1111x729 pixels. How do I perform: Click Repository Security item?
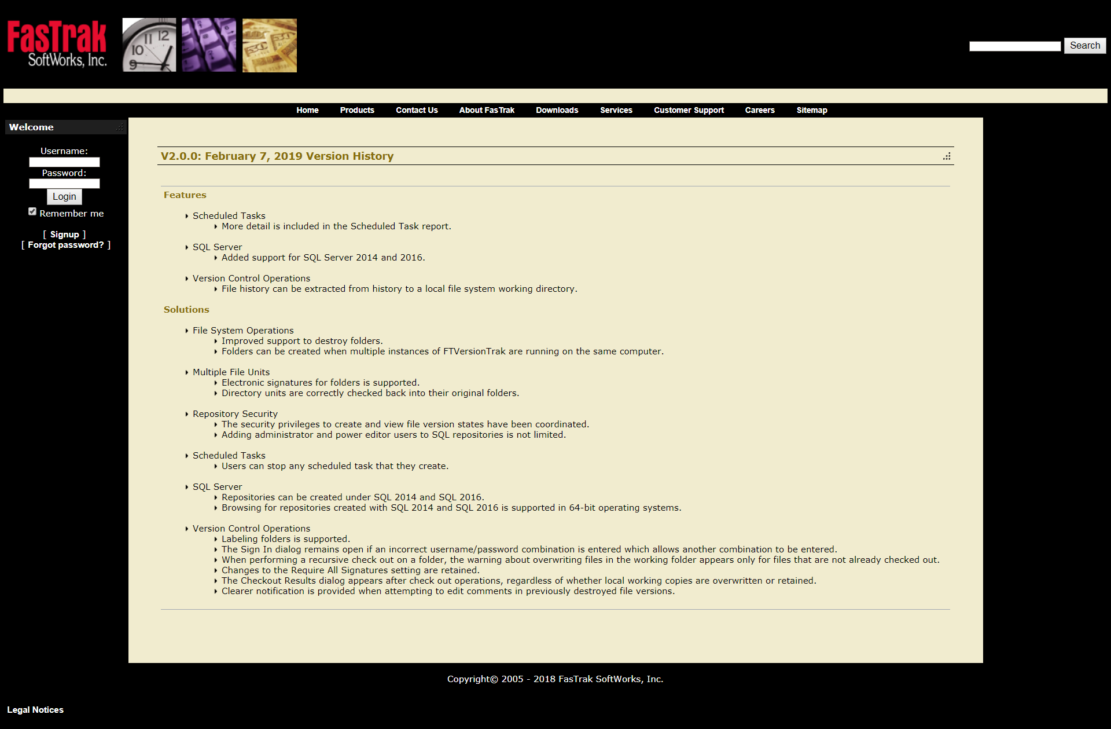(x=235, y=414)
